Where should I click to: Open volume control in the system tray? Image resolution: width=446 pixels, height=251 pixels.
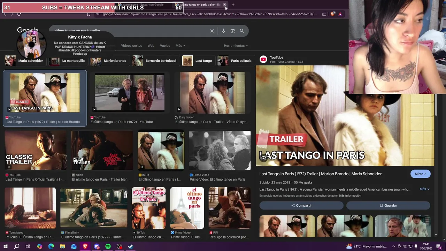(x=405, y=246)
